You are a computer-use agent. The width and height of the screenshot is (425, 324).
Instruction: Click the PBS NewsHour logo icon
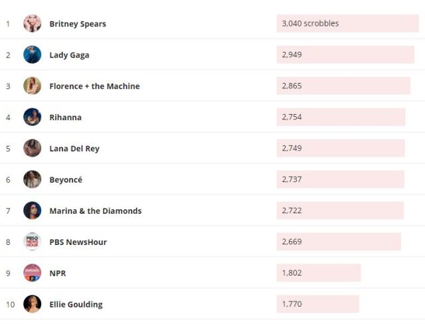(32, 242)
